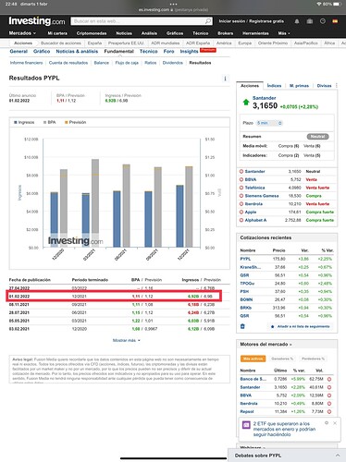Open the Balance sub-tab
Viewport: 346px width, 462px height.
coord(102,63)
